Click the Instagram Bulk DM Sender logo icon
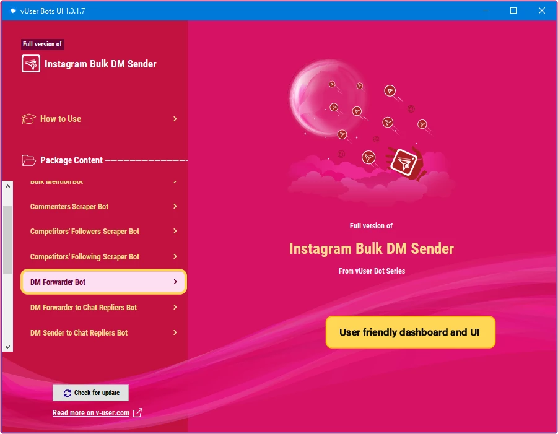 pos(30,64)
